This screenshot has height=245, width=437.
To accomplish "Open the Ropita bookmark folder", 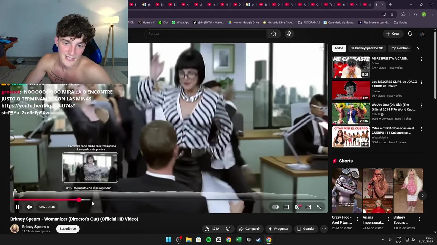I will click(x=401, y=22).
